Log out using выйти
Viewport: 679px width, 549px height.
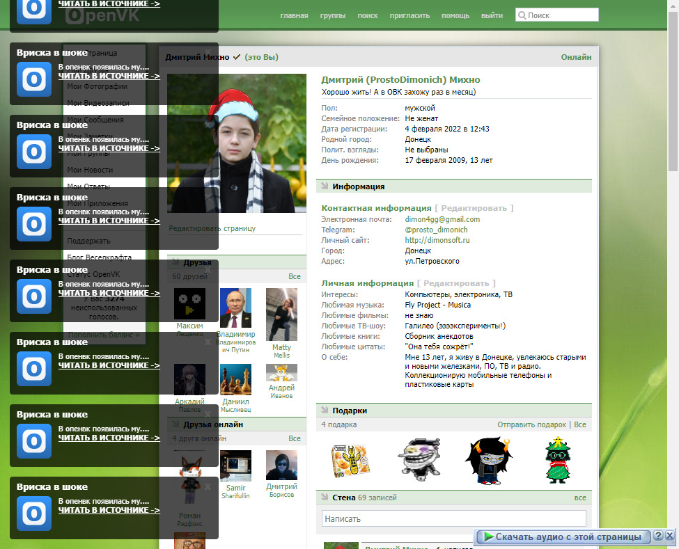coord(492,15)
